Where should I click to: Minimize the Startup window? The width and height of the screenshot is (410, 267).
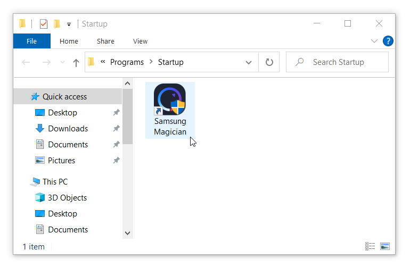pos(317,23)
